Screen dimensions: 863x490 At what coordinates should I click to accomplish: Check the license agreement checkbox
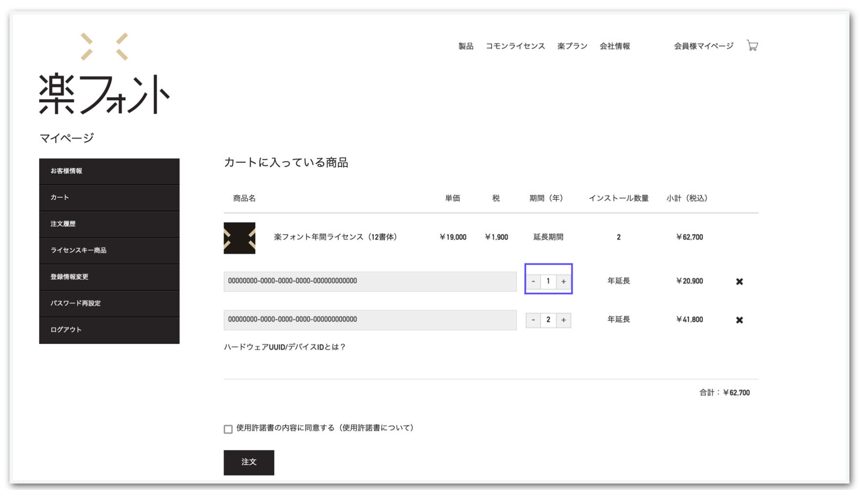pyautogui.click(x=228, y=429)
